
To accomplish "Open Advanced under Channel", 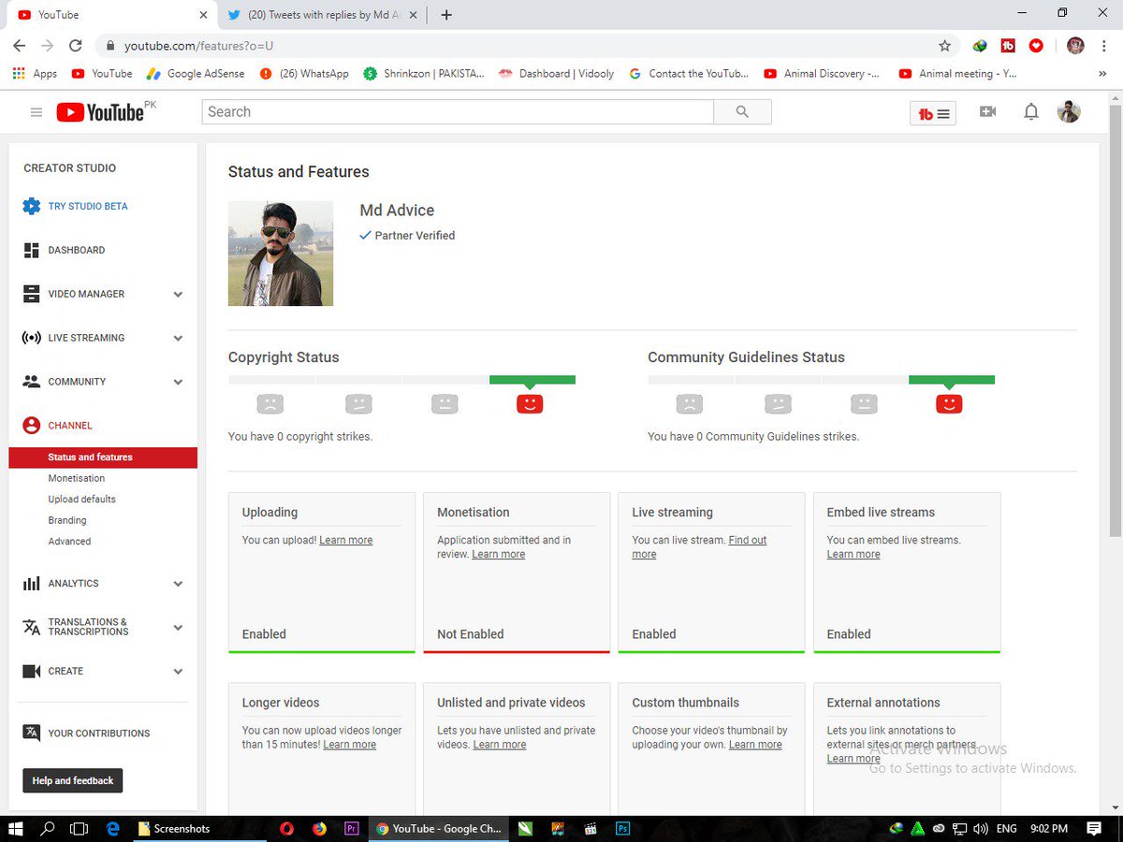I will pyautogui.click(x=69, y=542).
